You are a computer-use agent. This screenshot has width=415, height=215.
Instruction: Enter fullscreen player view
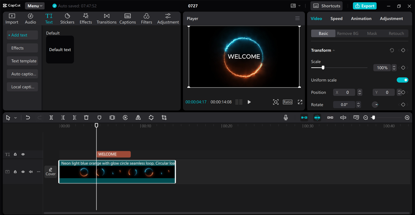coord(300,102)
